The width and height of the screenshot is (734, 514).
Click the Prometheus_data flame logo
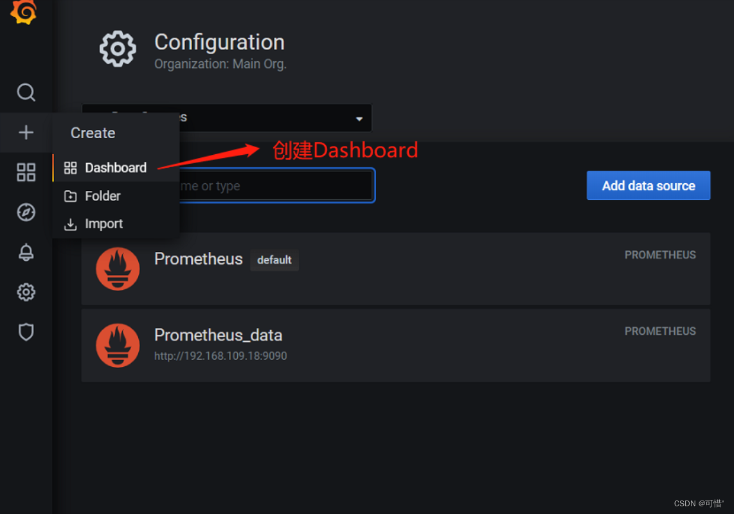[118, 346]
